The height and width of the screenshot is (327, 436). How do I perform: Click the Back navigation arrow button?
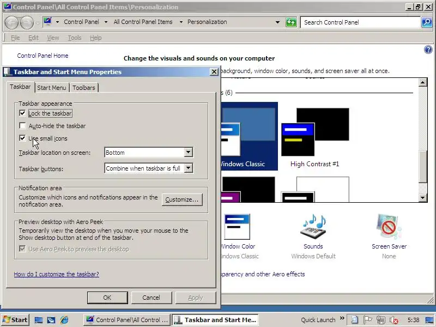point(11,22)
